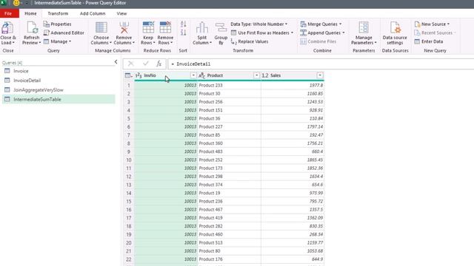Click the InvNo type icon 123
The image size is (474, 266).
(138, 75)
